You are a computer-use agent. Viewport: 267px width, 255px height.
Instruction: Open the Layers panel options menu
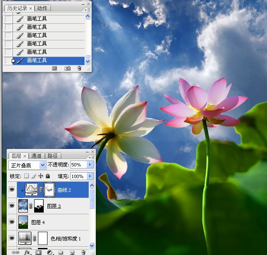92,157
